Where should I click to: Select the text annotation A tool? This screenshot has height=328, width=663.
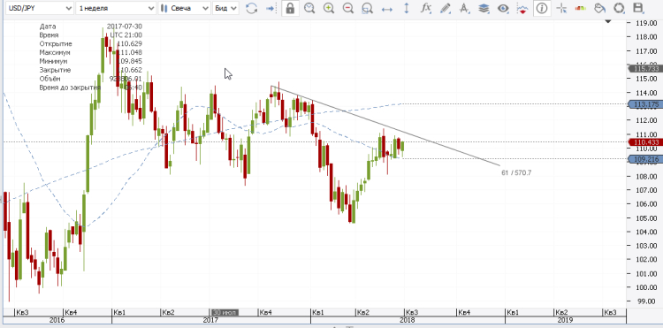click(464, 8)
